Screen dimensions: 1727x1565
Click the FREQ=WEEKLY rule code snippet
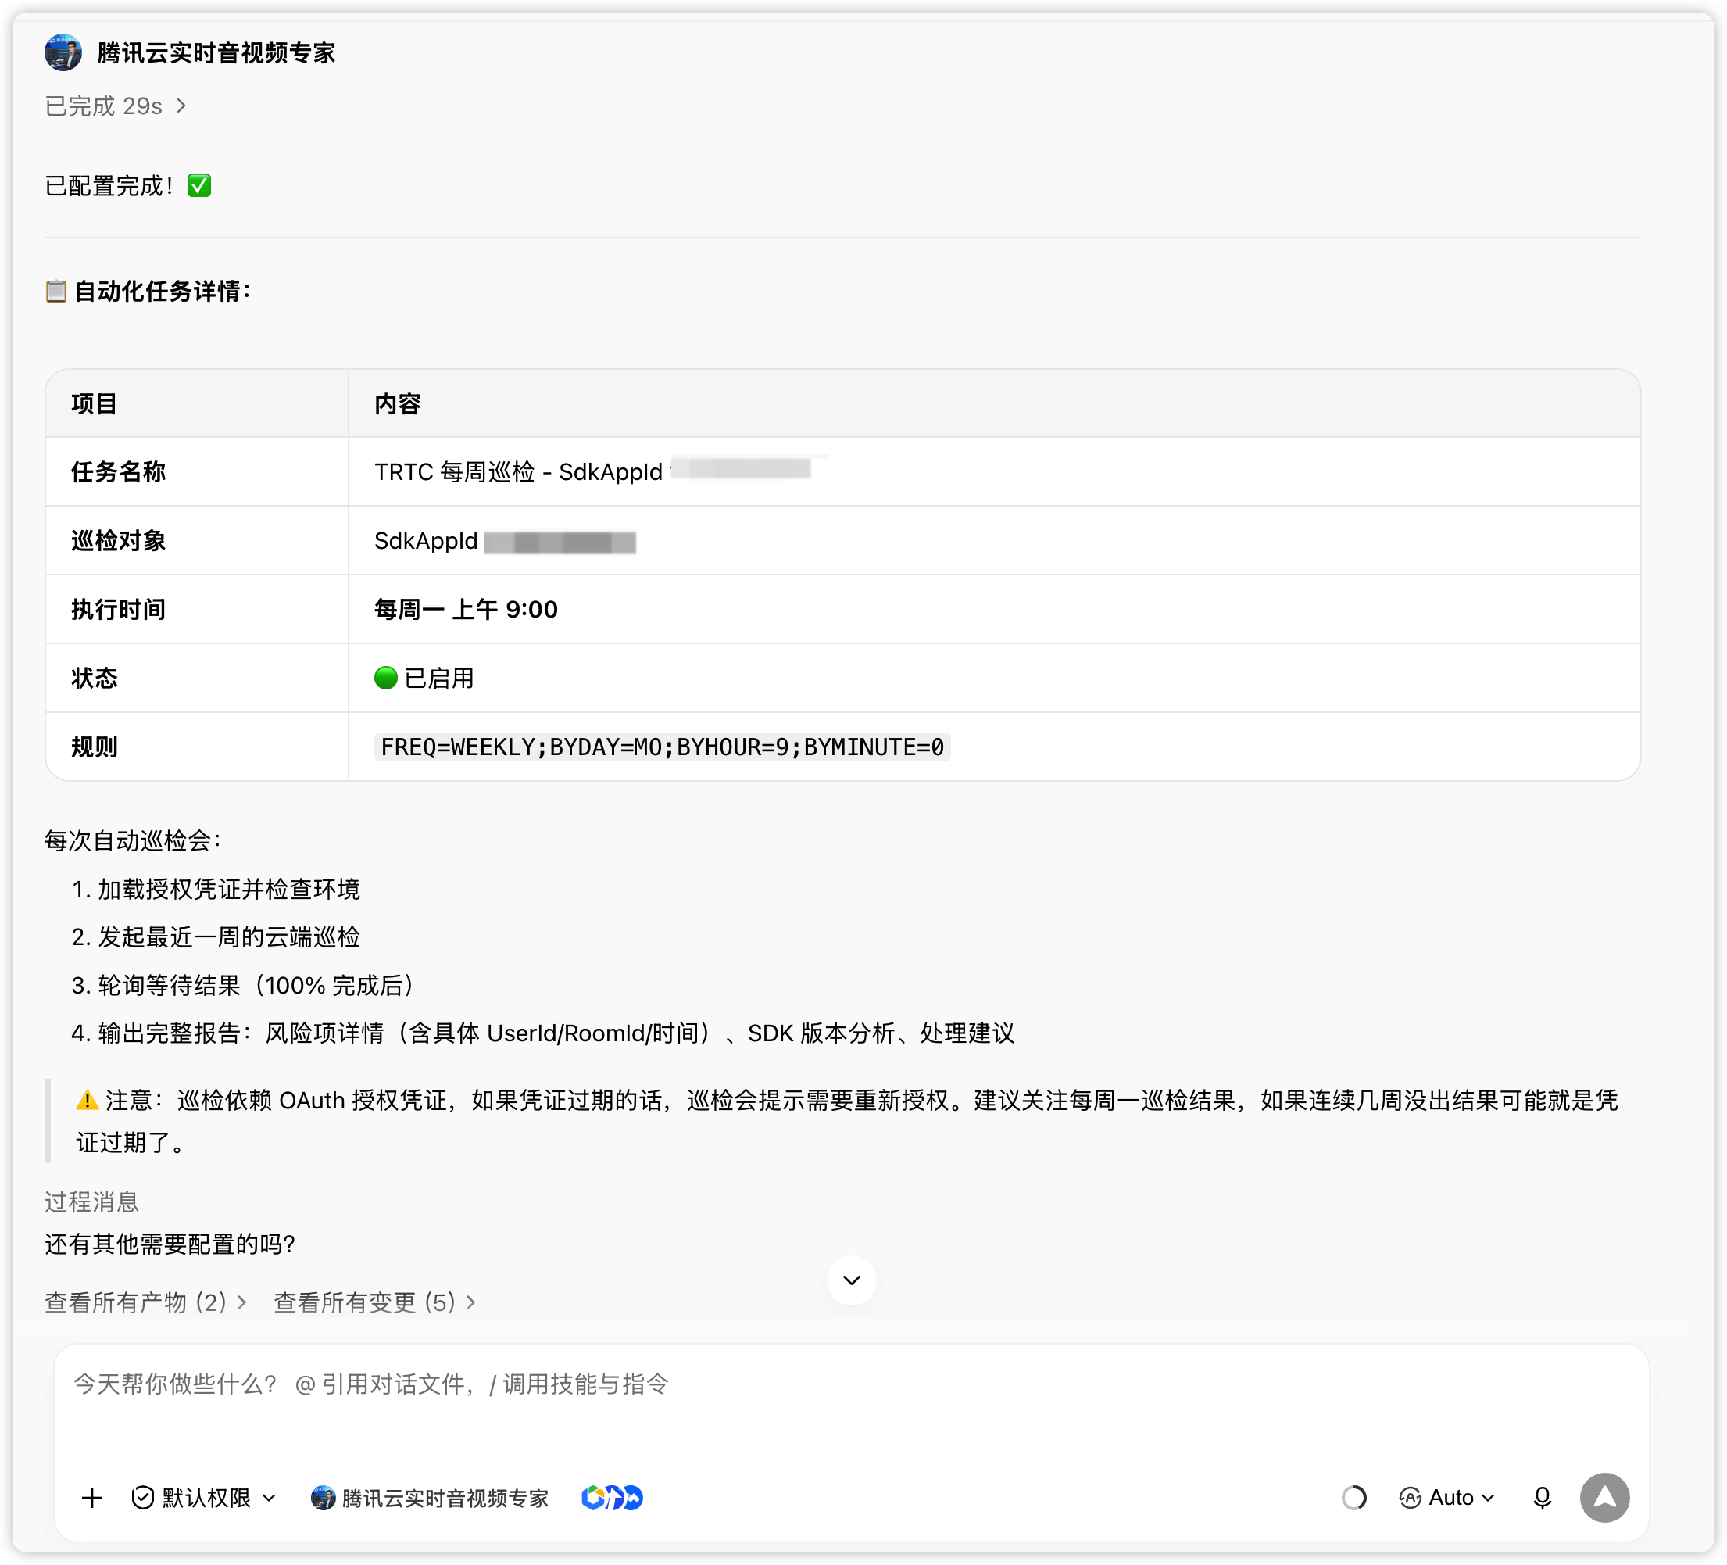pyautogui.click(x=662, y=747)
